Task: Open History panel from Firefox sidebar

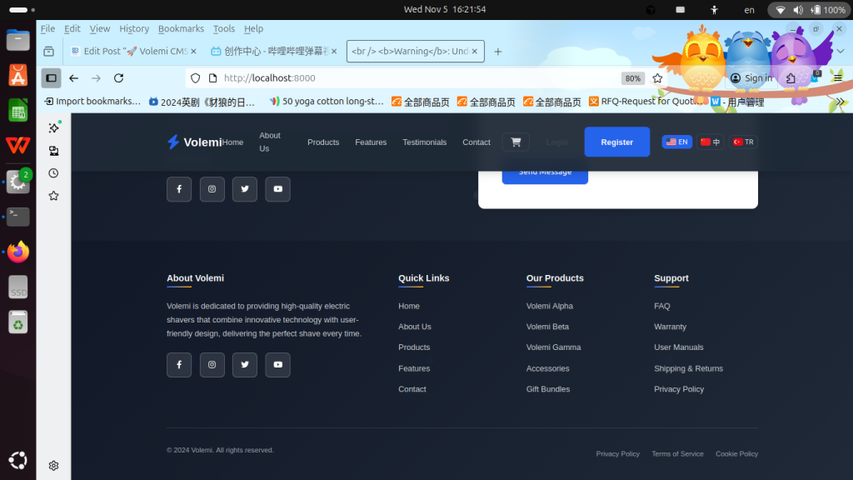Action: point(54,173)
